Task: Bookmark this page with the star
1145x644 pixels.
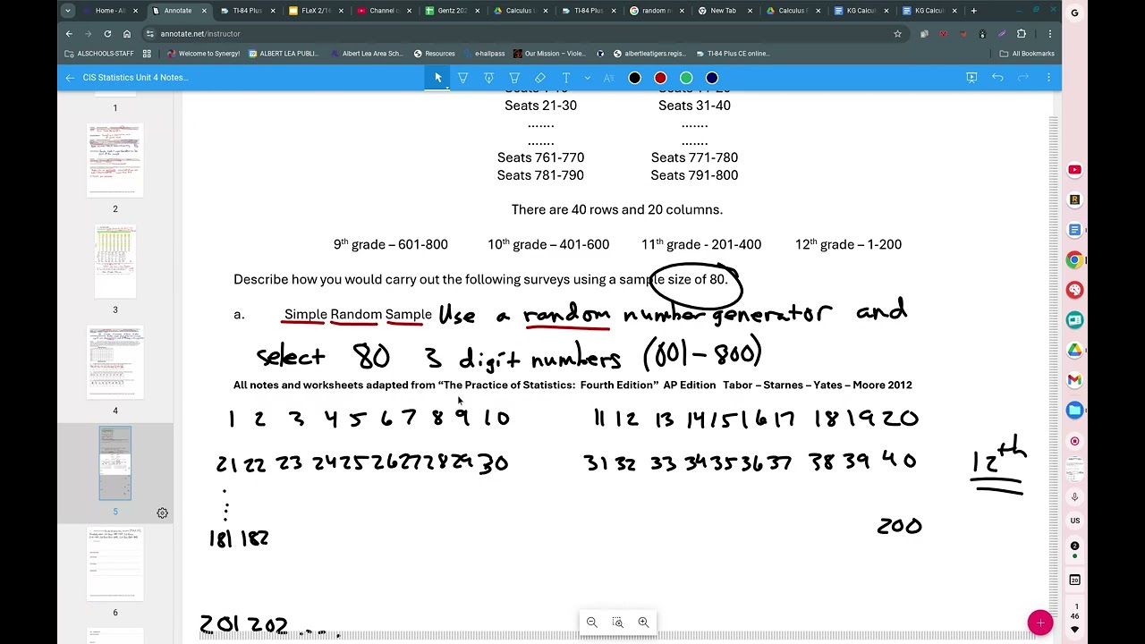Action: (897, 34)
